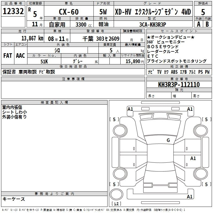Select the 車検 expiry date 08年11月

58,39
